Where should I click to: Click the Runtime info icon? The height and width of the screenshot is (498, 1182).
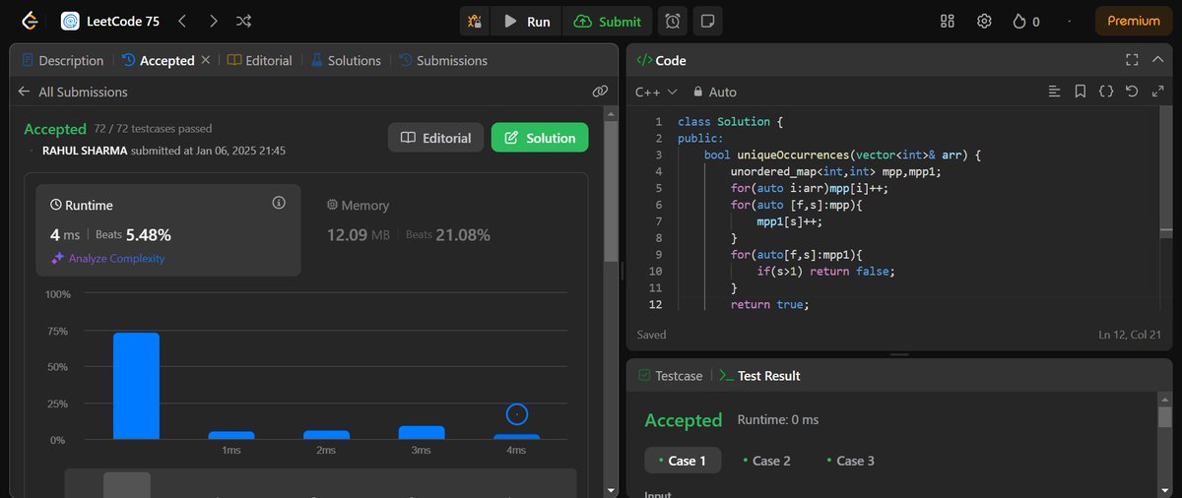[279, 203]
